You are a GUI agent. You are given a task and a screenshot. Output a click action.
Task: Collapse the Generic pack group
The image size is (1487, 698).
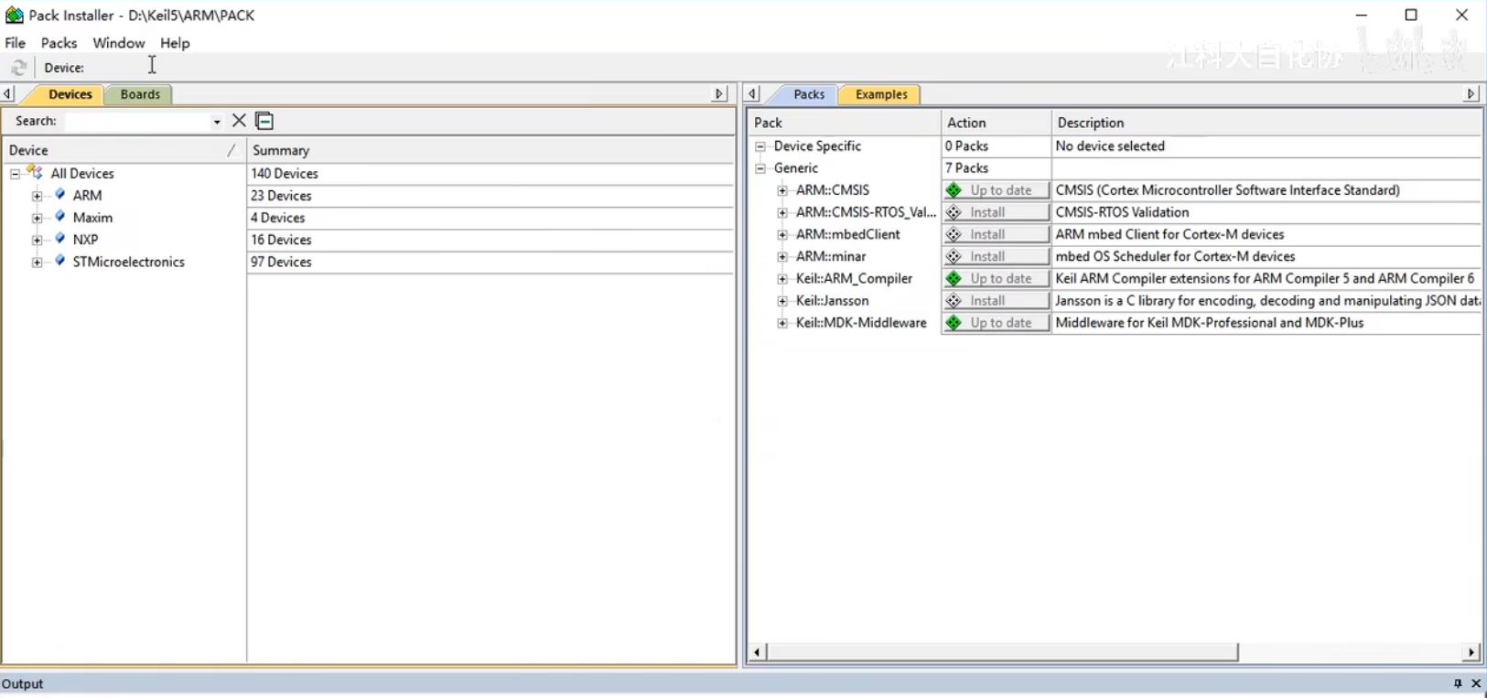[760, 168]
